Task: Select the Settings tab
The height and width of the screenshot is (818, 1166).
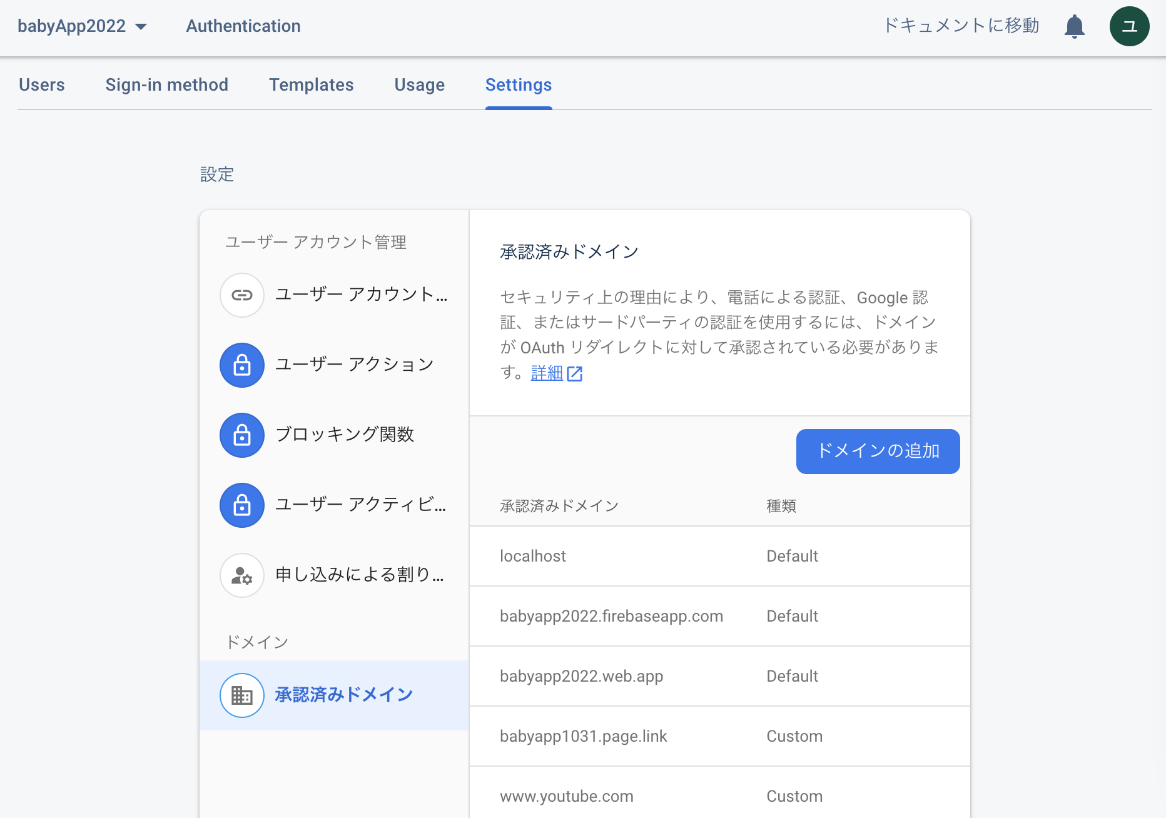Action: pos(518,84)
